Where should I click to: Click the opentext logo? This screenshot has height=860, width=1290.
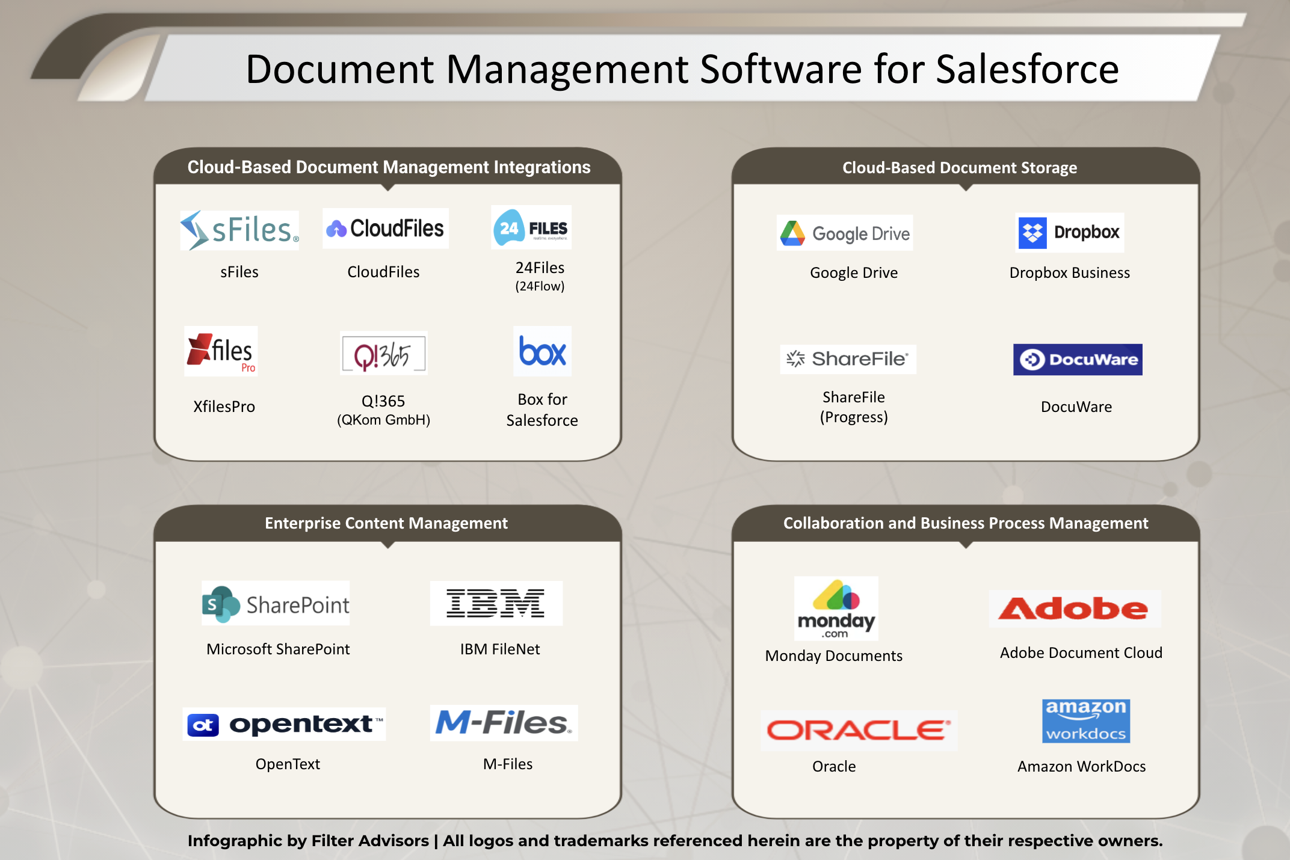284,724
